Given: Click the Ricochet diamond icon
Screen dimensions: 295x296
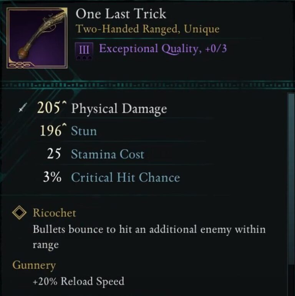Looking at the screenshot, I should (x=19, y=213).
